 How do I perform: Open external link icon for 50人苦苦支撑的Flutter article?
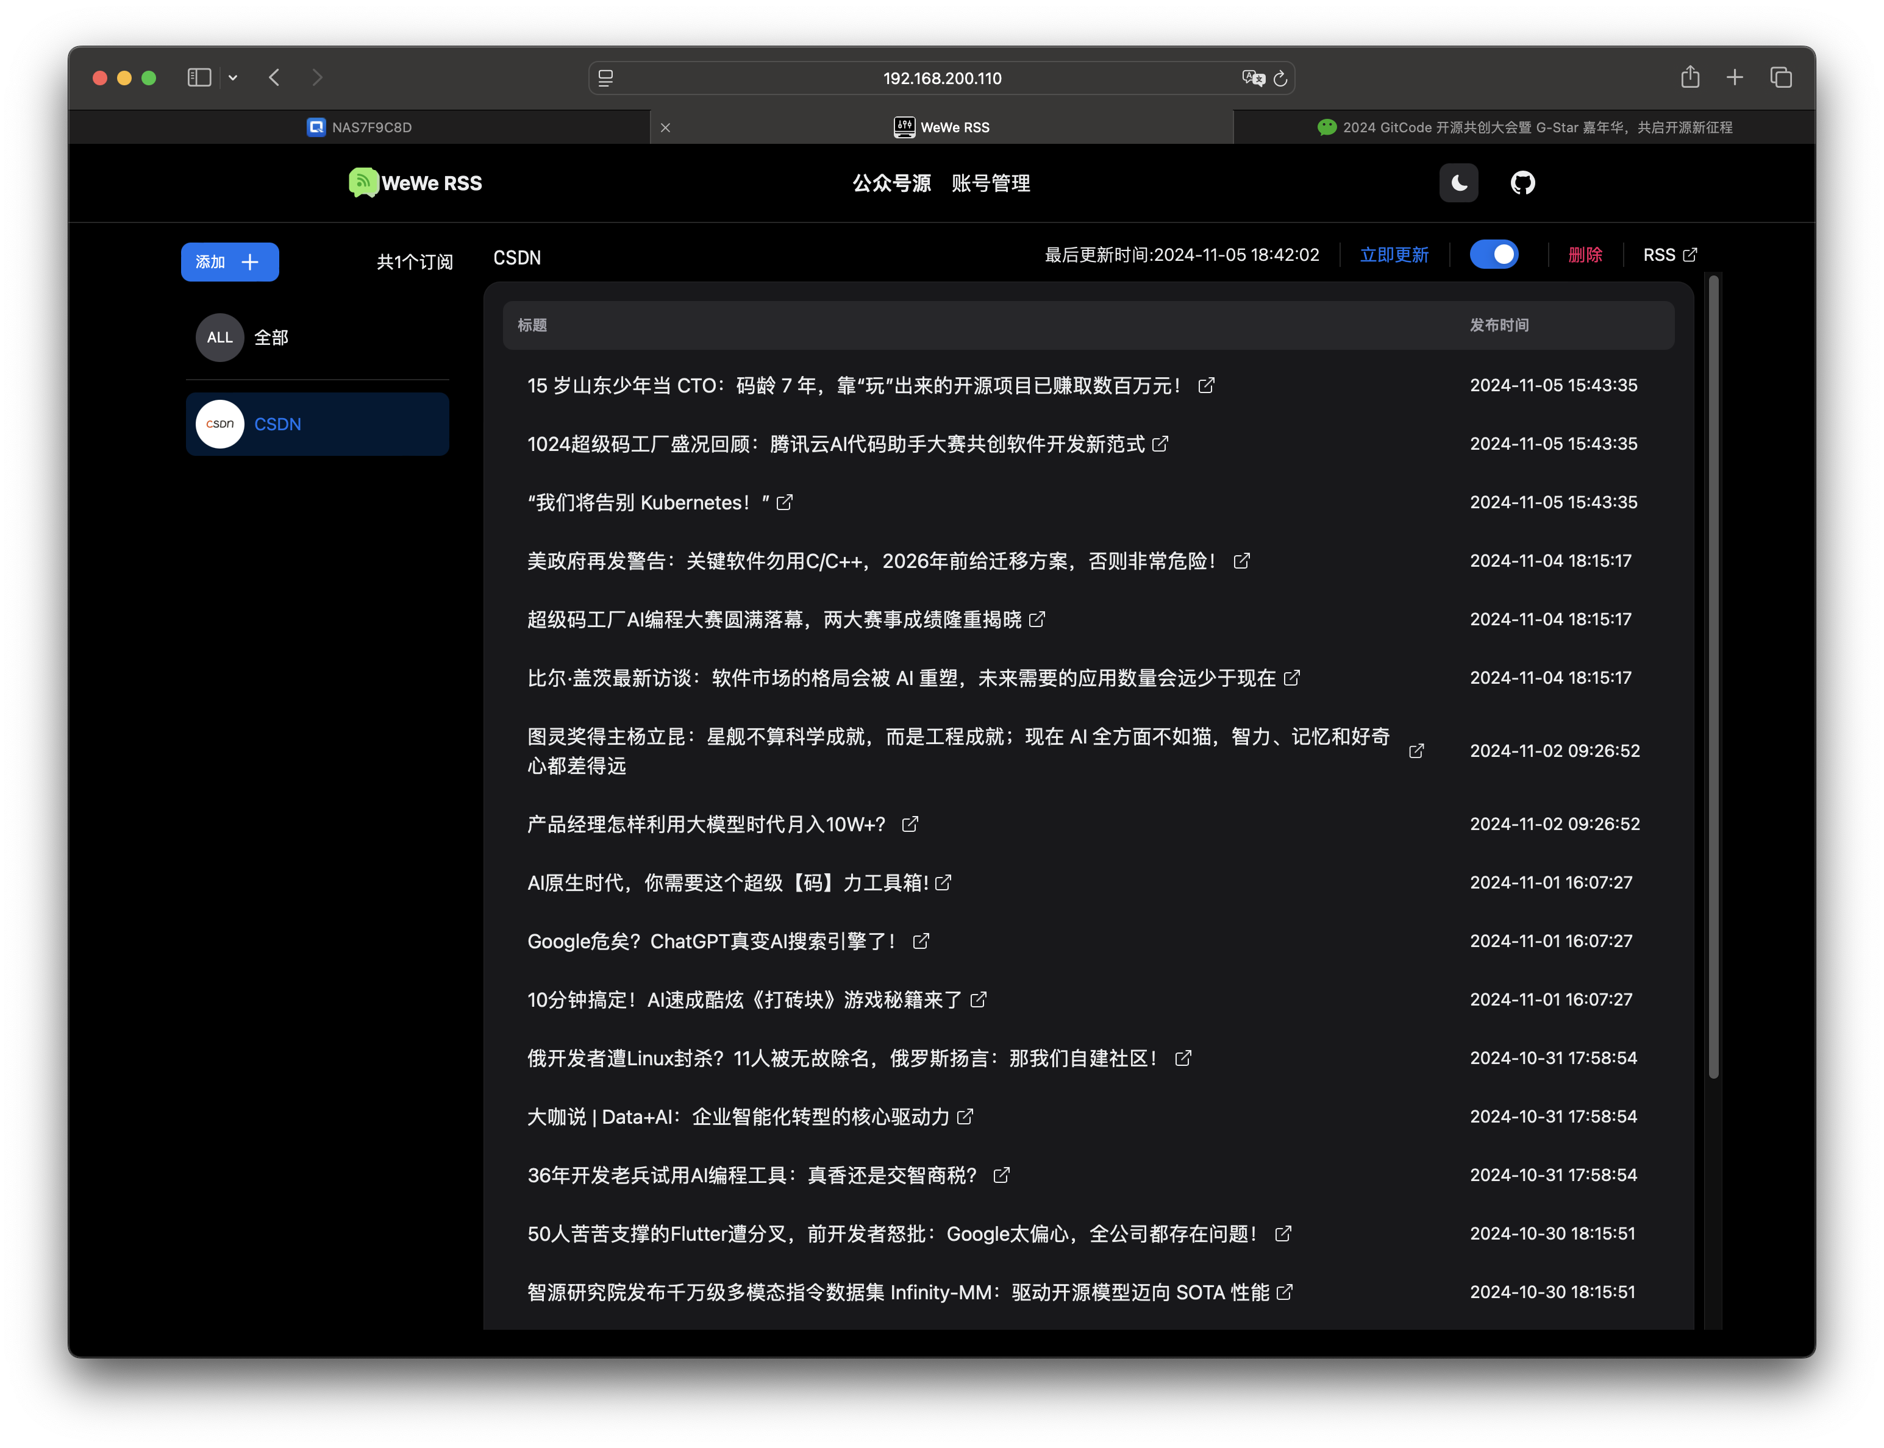(1282, 1234)
